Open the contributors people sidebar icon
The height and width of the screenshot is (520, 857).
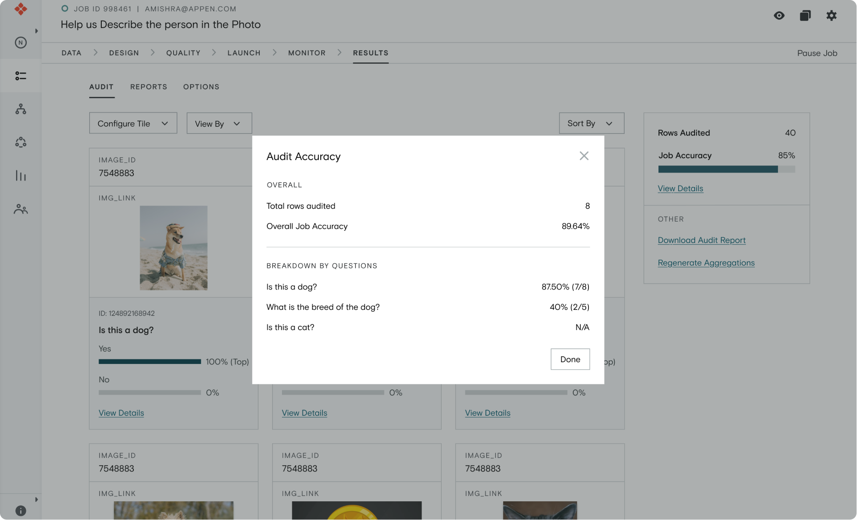(21, 209)
